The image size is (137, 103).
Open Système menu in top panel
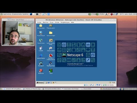[25, 14]
